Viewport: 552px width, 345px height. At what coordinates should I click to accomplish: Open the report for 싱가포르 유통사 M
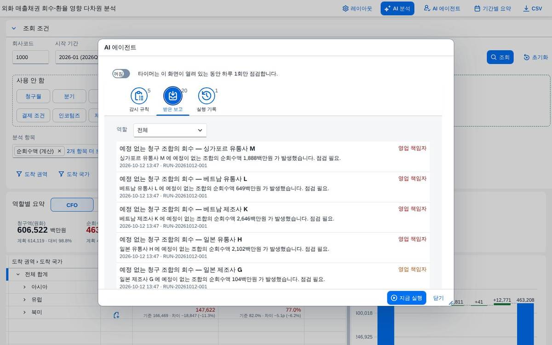(x=273, y=156)
